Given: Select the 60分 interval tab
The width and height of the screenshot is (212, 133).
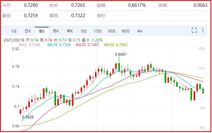Looking at the screenshot, I should [126, 31].
